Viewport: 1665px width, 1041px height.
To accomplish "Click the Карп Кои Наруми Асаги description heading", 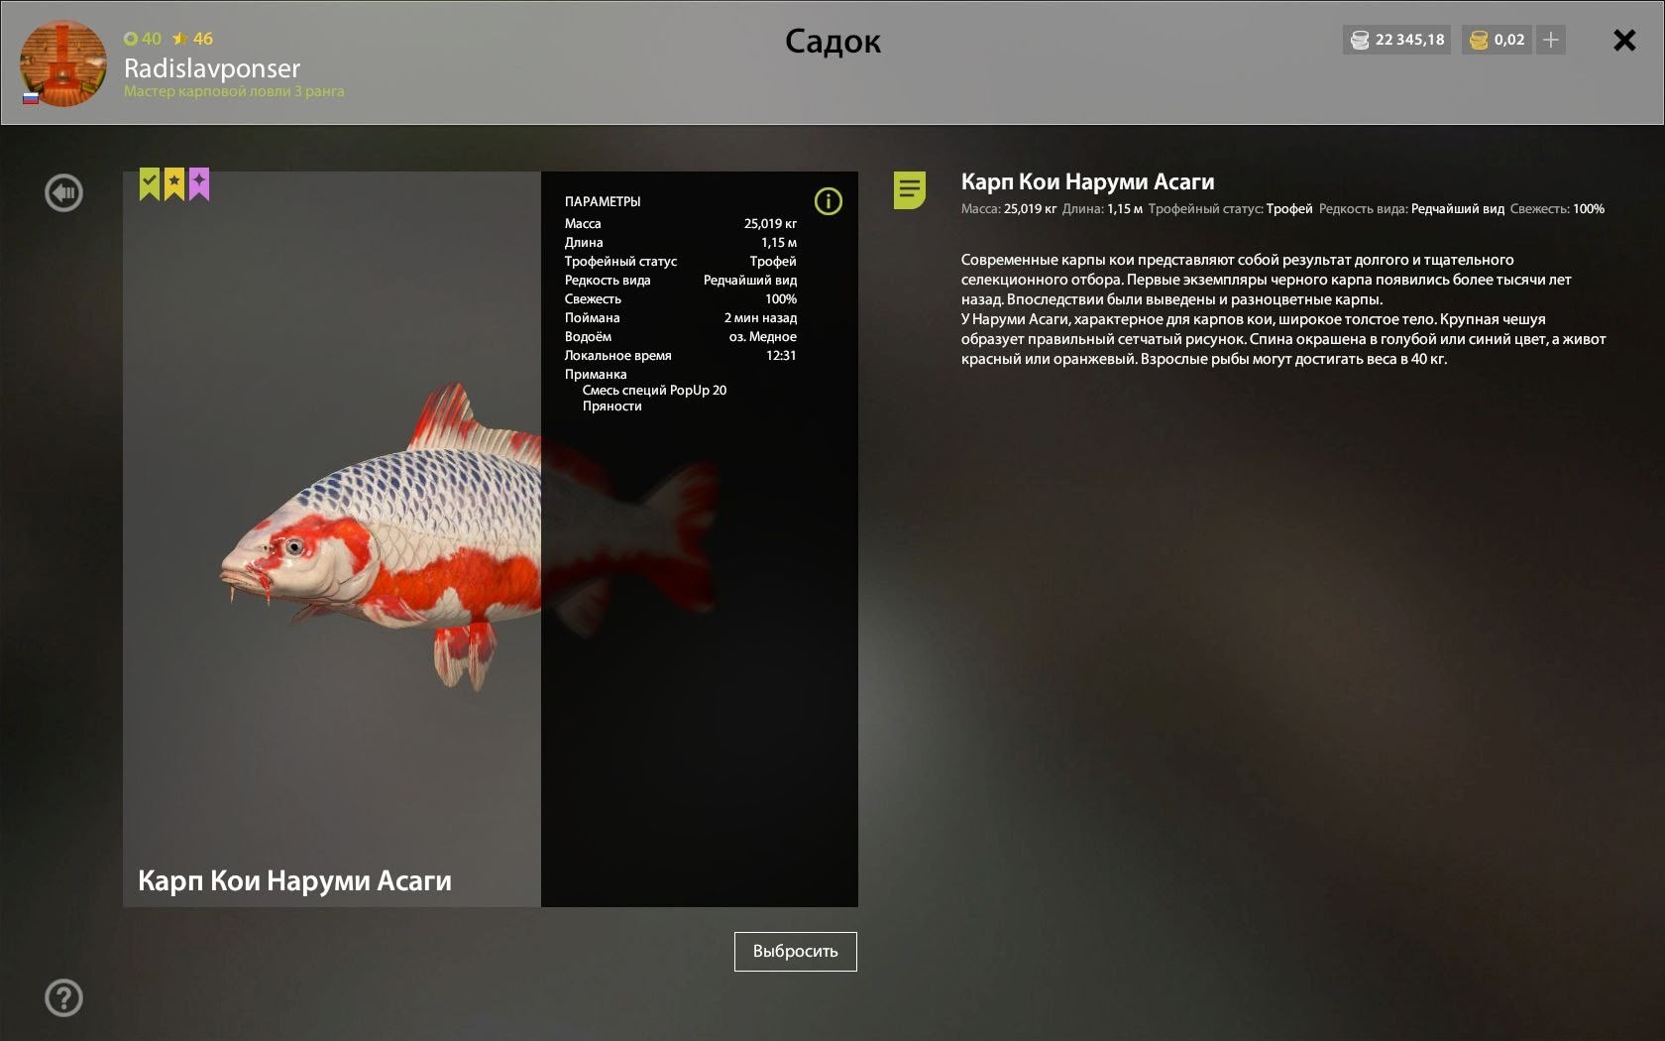I will 1087,181.
